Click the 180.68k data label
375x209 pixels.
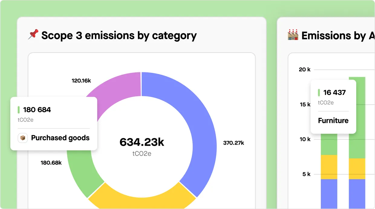pyautogui.click(x=51, y=163)
